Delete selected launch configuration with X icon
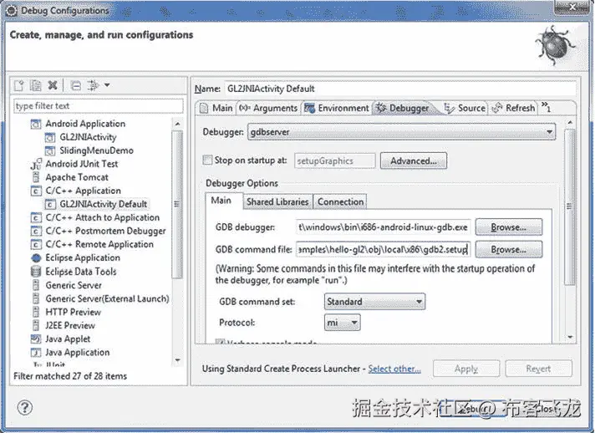The width and height of the screenshot is (595, 433). pyautogui.click(x=53, y=85)
